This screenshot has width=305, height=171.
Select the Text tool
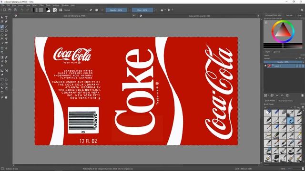pyautogui.click(x=6, y=18)
